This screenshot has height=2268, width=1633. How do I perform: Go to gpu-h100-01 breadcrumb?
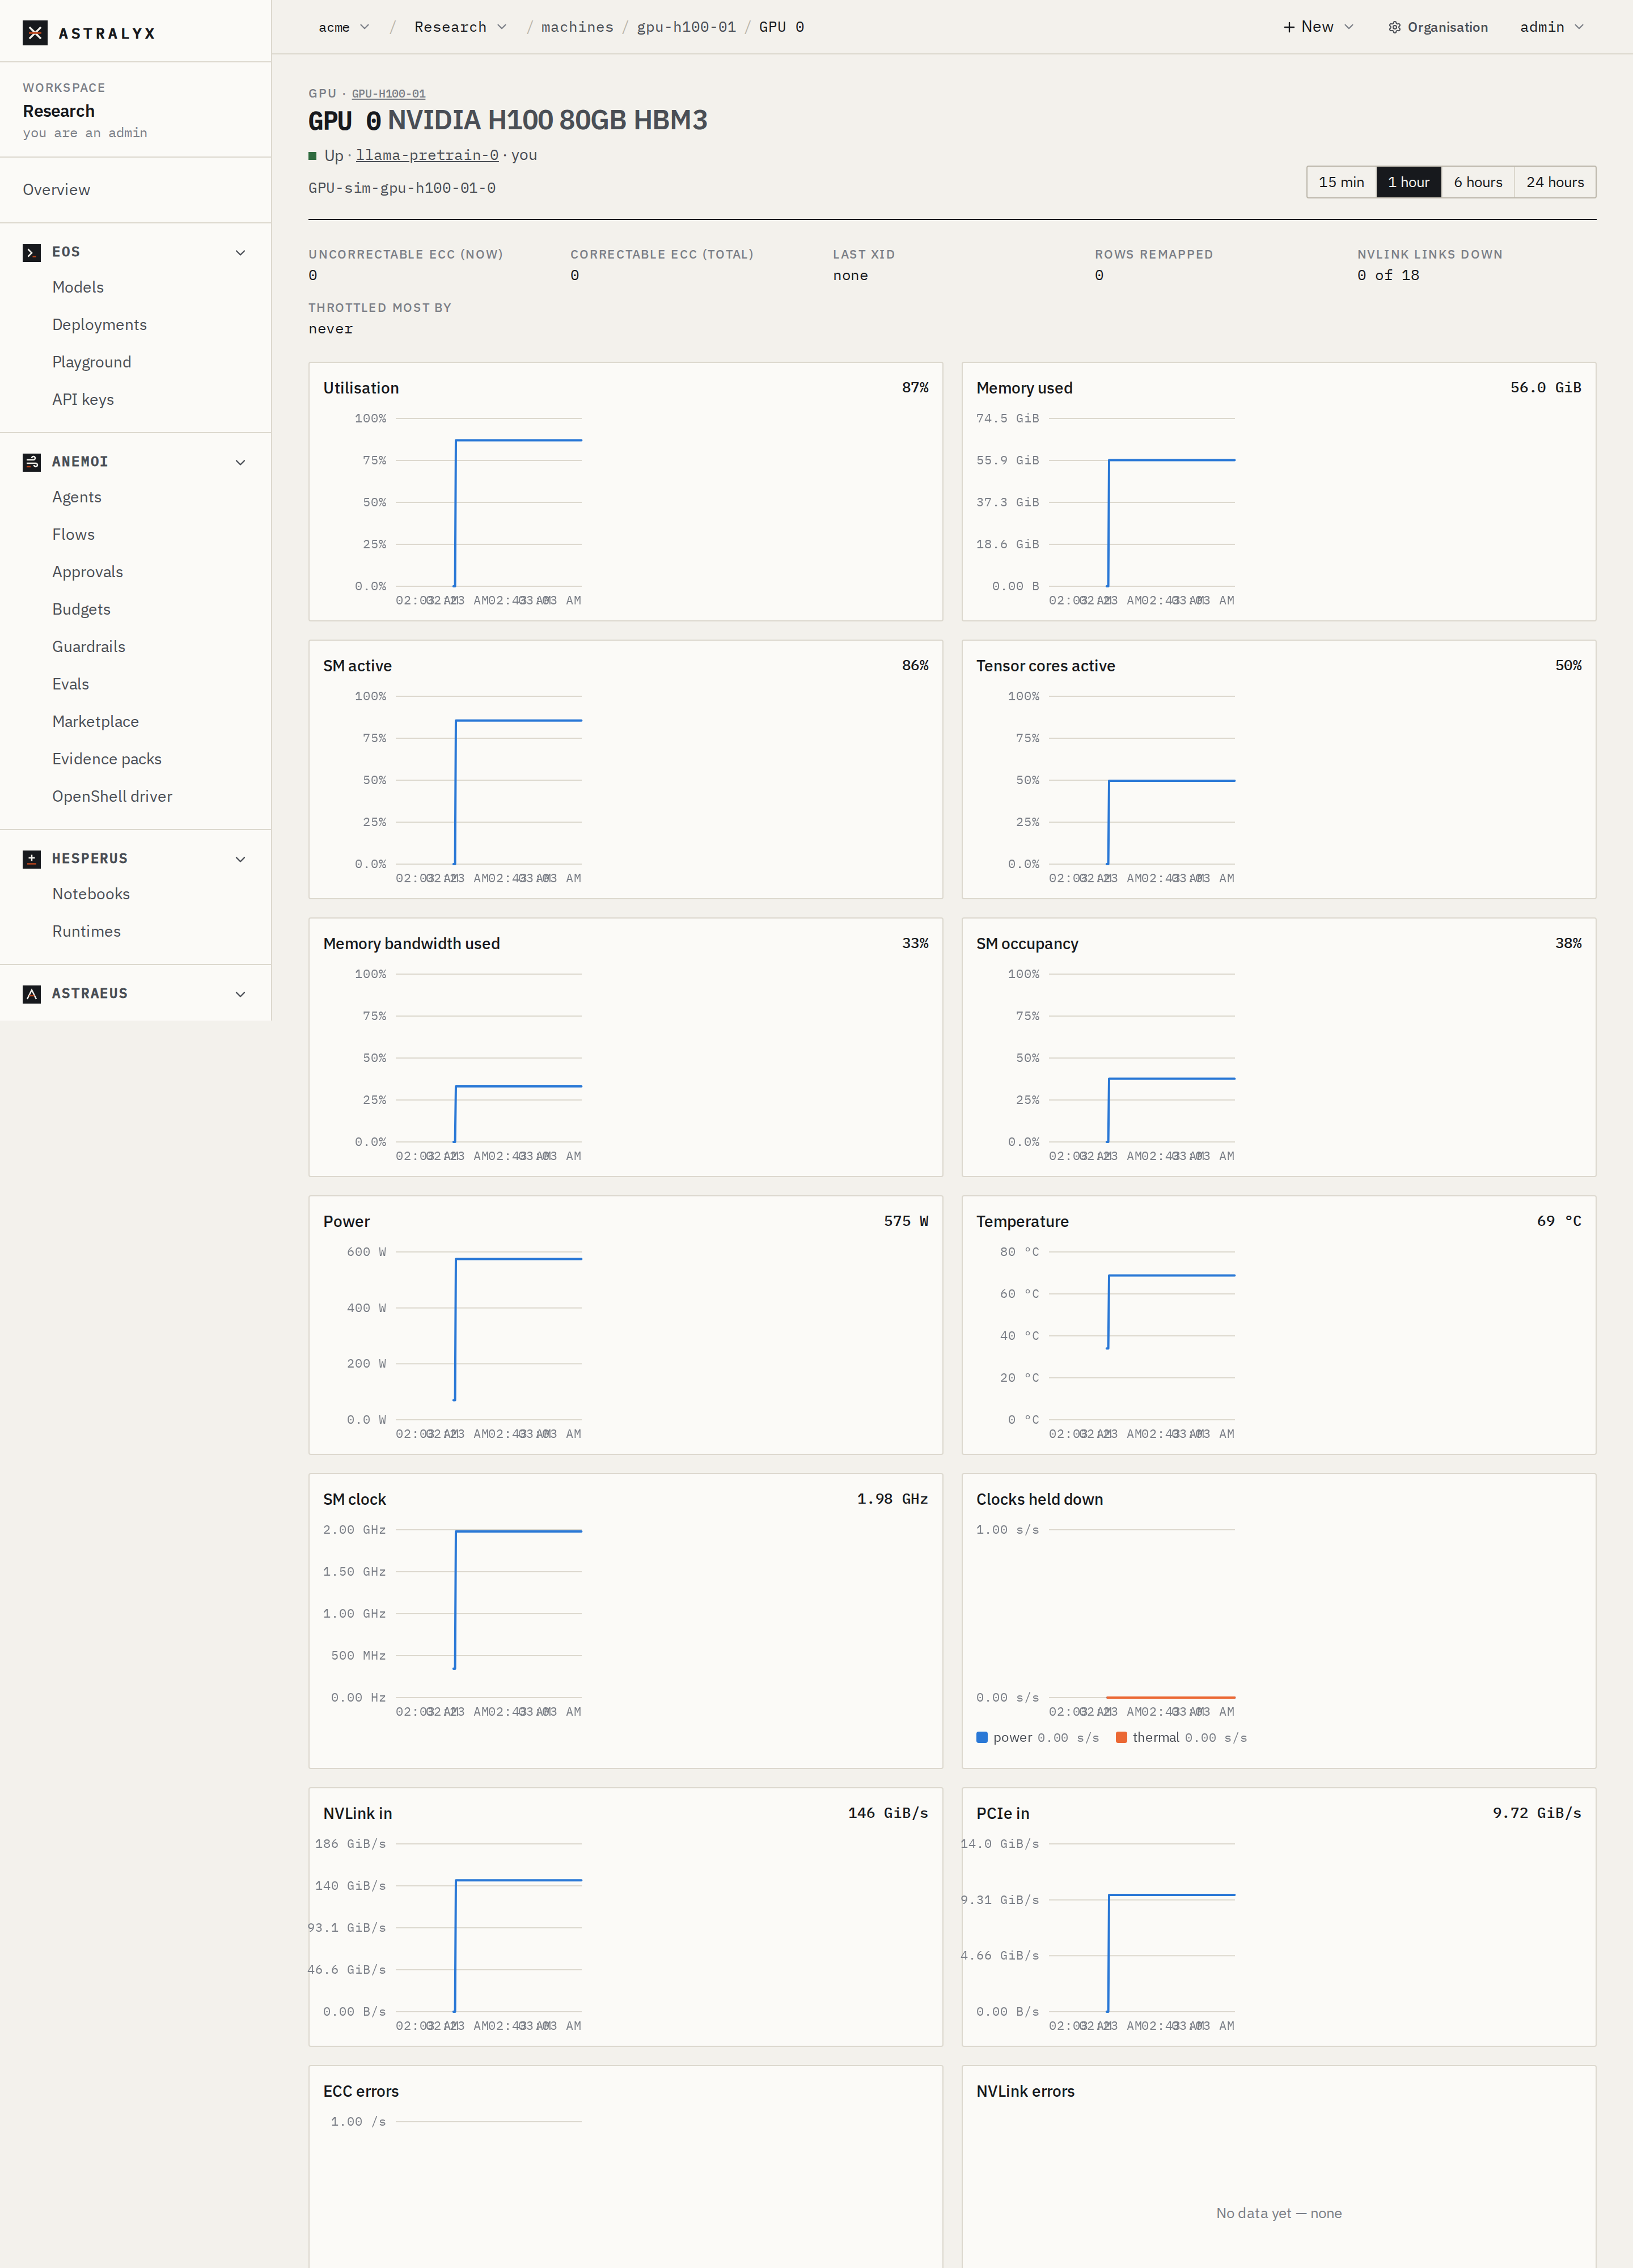click(686, 27)
